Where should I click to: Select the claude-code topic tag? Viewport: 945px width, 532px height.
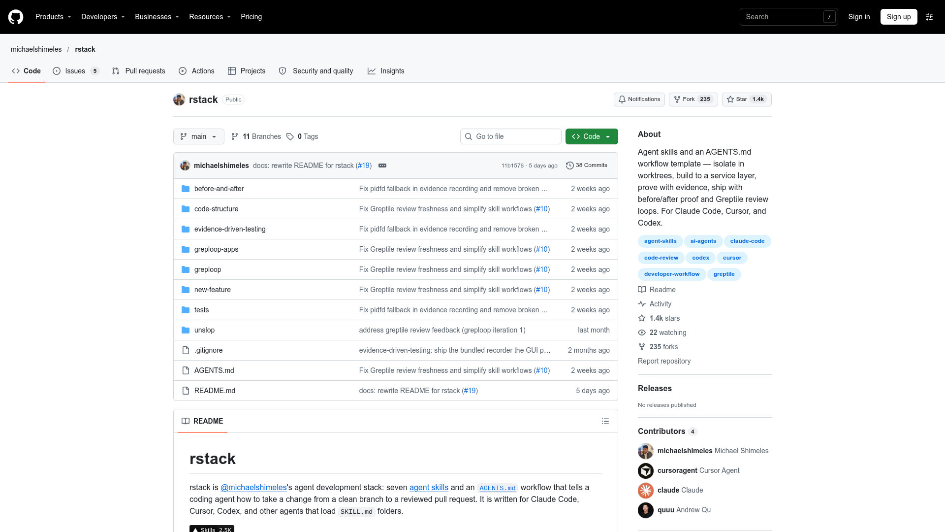coord(747,241)
